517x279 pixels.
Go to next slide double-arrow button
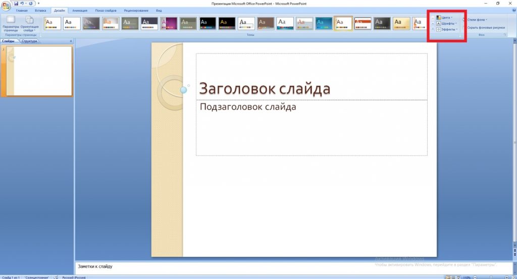click(514, 255)
